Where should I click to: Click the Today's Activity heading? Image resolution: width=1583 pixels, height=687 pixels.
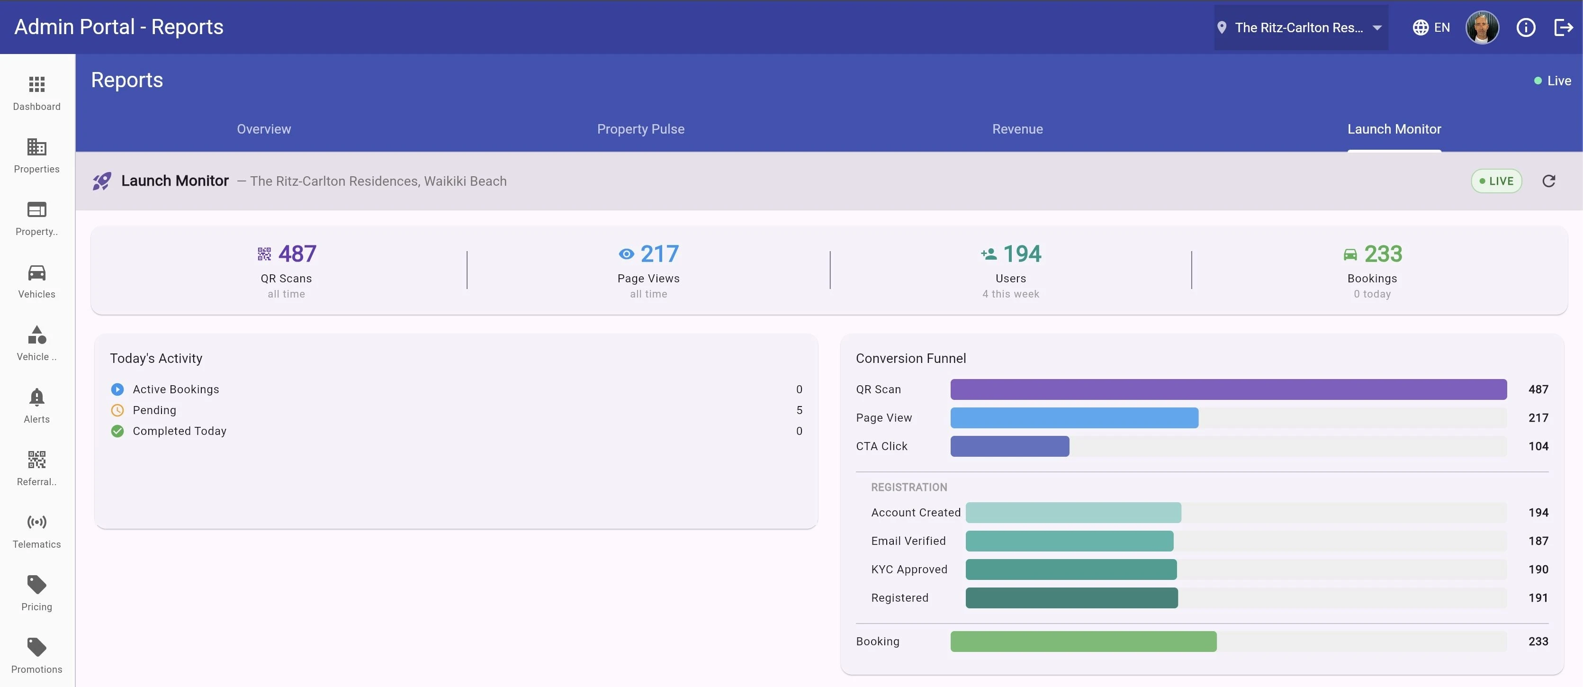pyautogui.click(x=156, y=358)
